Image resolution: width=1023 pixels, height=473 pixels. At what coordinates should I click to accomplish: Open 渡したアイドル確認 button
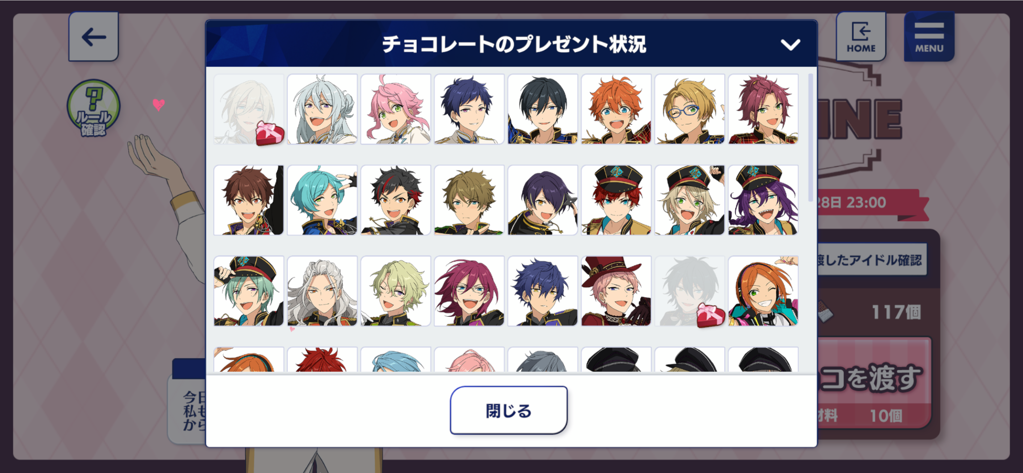tap(872, 260)
